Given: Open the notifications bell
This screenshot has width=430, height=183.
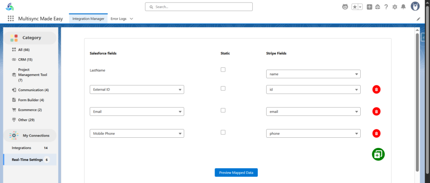Looking at the screenshot, I should (403, 7).
